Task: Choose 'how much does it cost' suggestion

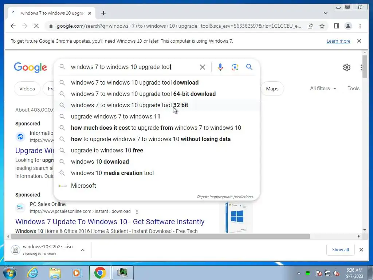Action: click(x=157, y=128)
